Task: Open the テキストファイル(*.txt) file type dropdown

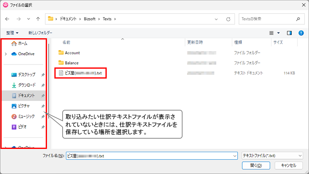Action: [272, 155]
